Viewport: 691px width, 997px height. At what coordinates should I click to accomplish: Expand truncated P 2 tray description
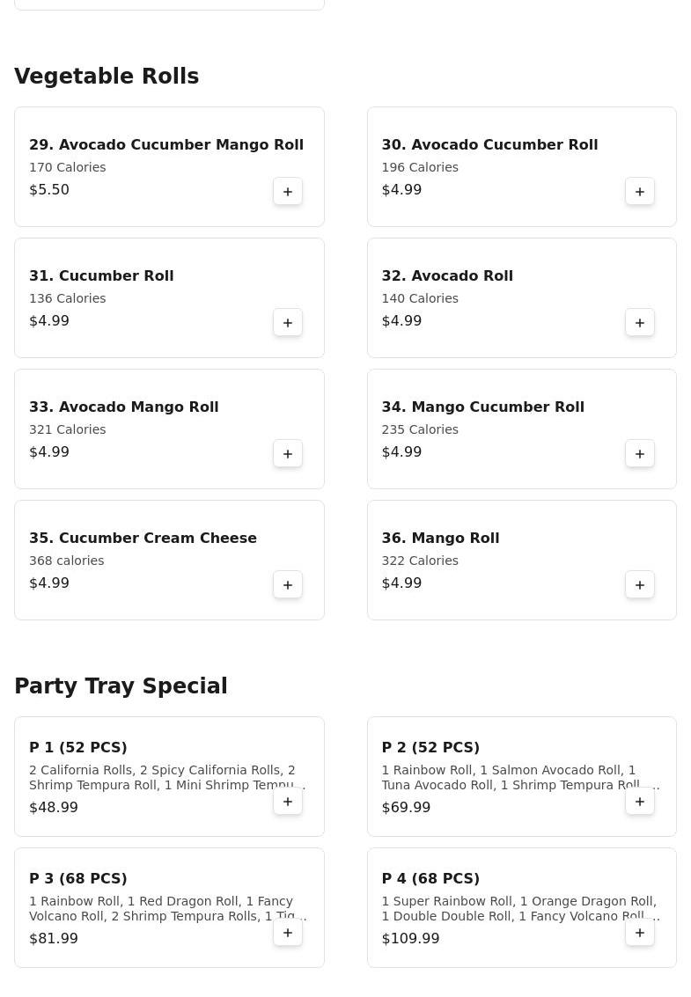point(519,778)
